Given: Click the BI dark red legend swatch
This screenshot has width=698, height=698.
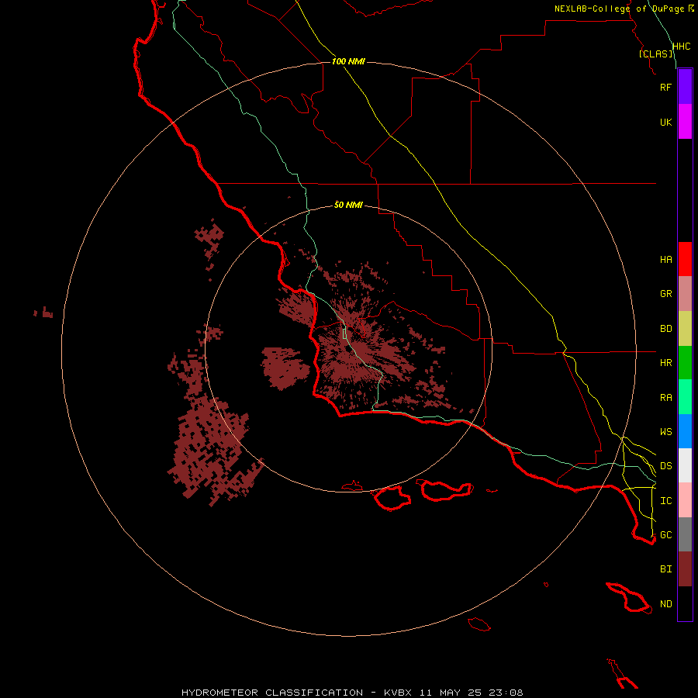Looking at the screenshot, I should point(685,569).
